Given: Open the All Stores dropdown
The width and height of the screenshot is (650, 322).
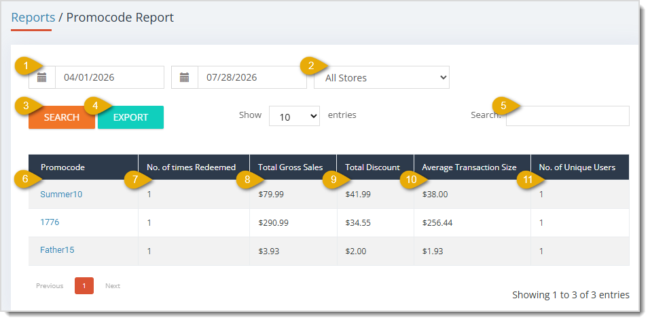Looking at the screenshot, I should (382, 78).
